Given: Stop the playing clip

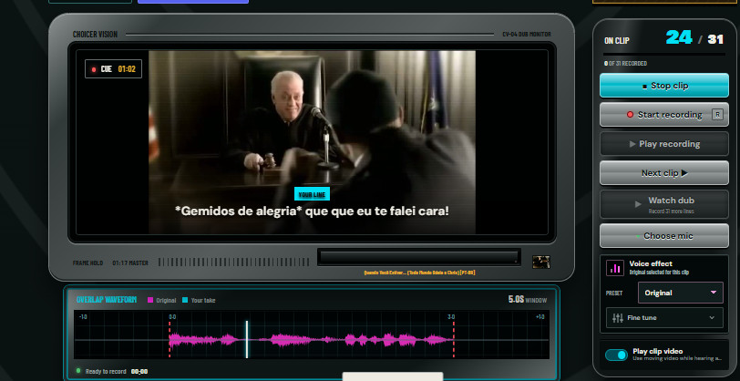Looking at the screenshot, I should [664, 86].
